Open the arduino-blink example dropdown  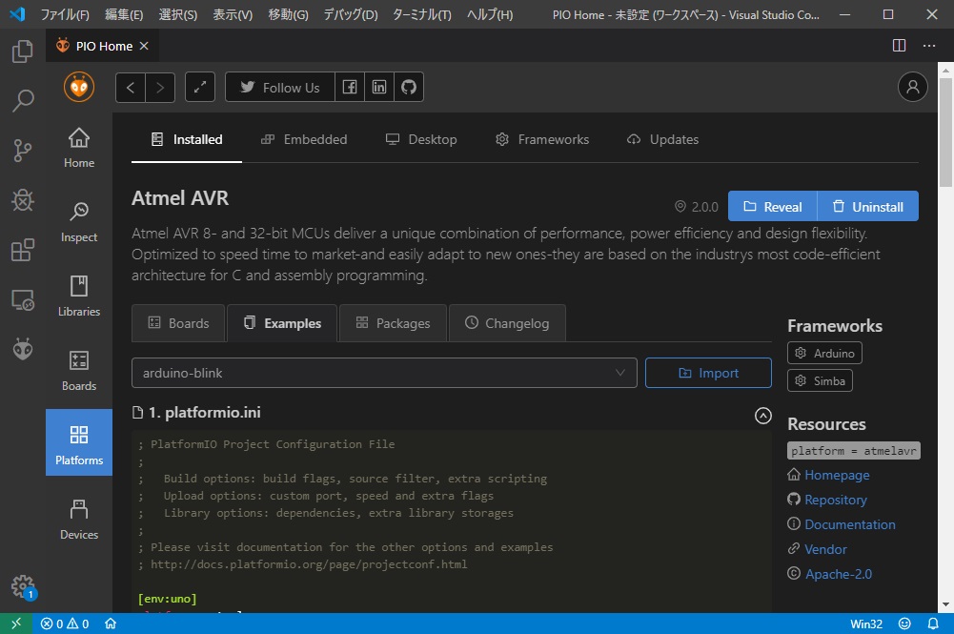384,373
